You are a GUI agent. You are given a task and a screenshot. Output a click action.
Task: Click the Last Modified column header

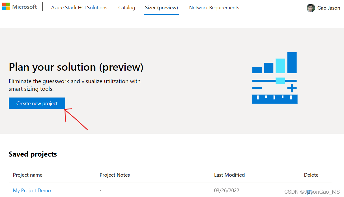[229, 175]
